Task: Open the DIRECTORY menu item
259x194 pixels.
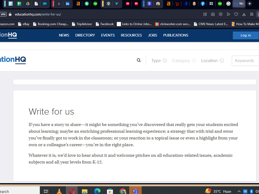Action: 85,35
